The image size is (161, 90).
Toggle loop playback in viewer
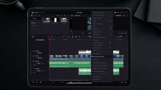point(120,33)
